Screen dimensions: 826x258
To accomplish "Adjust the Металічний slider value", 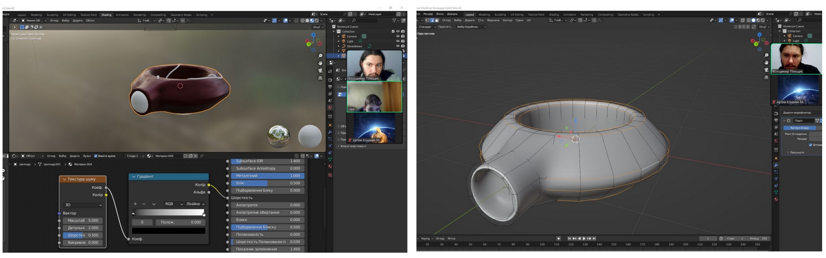I will click(268, 176).
